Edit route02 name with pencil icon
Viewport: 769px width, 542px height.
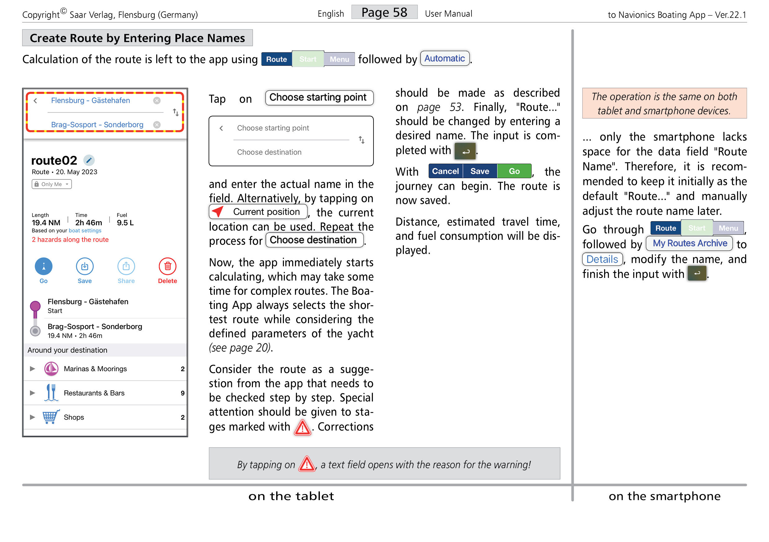click(89, 160)
